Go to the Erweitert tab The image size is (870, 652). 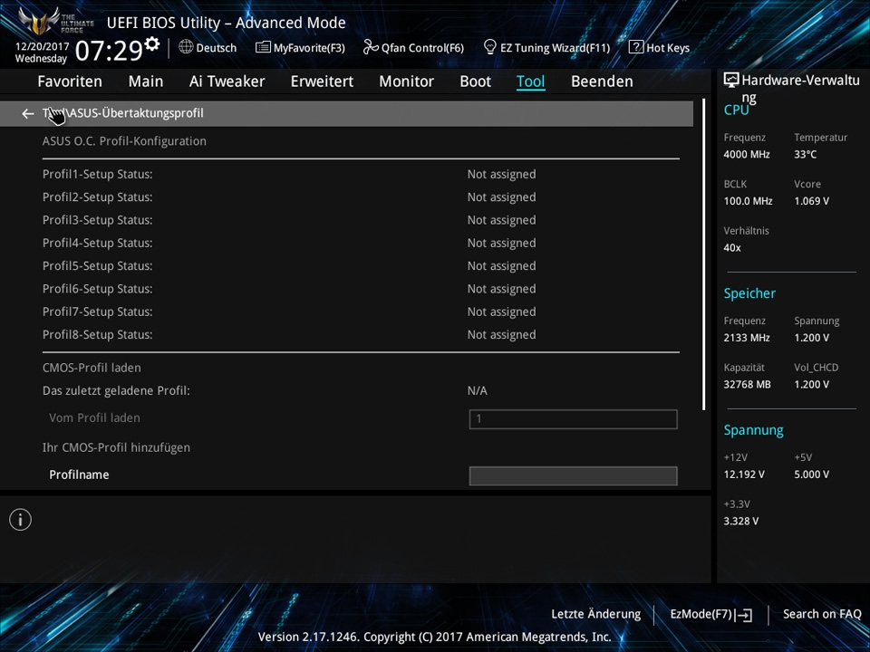(322, 81)
